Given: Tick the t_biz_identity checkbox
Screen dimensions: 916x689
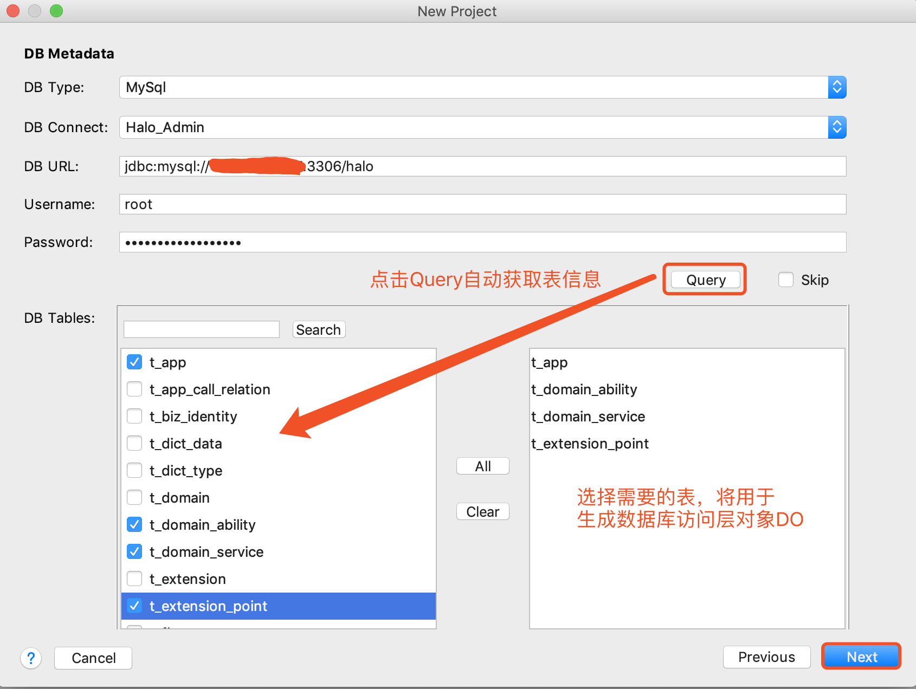Looking at the screenshot, I should 134,416.
